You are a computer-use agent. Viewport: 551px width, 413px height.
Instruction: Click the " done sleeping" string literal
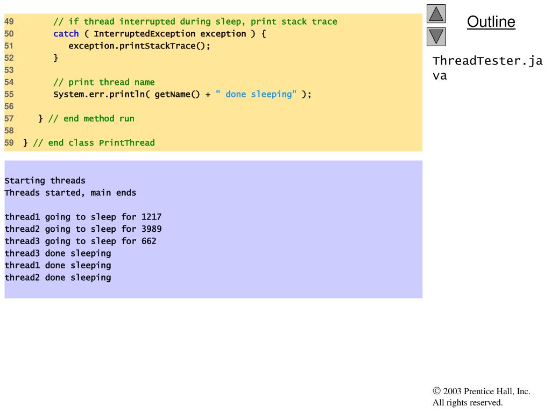(256, 94)
